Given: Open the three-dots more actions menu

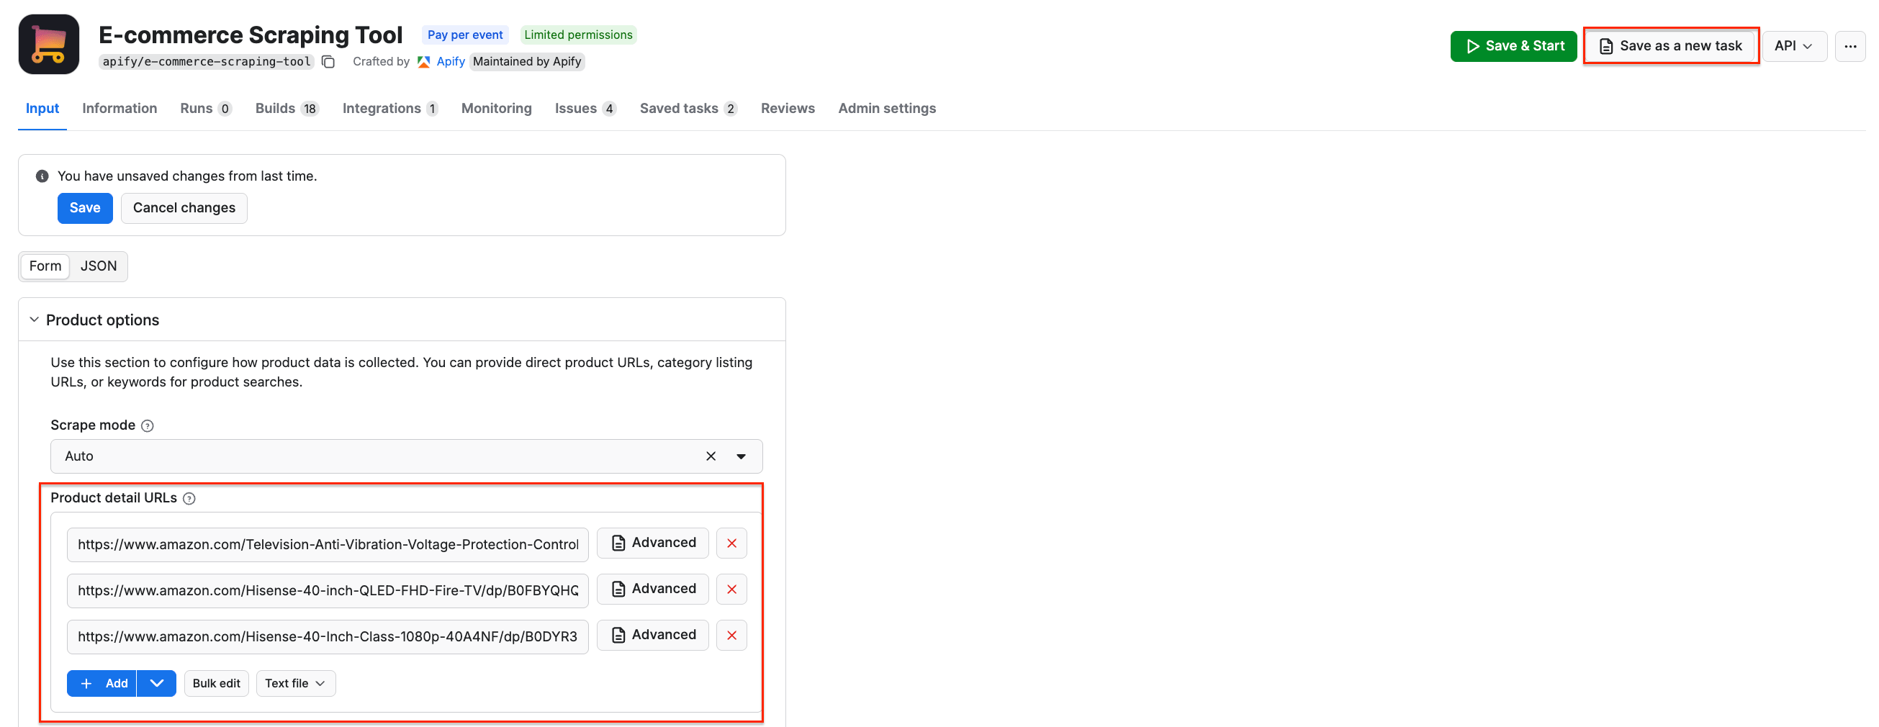Looking at the screenshot, I should click(1849, 46).
